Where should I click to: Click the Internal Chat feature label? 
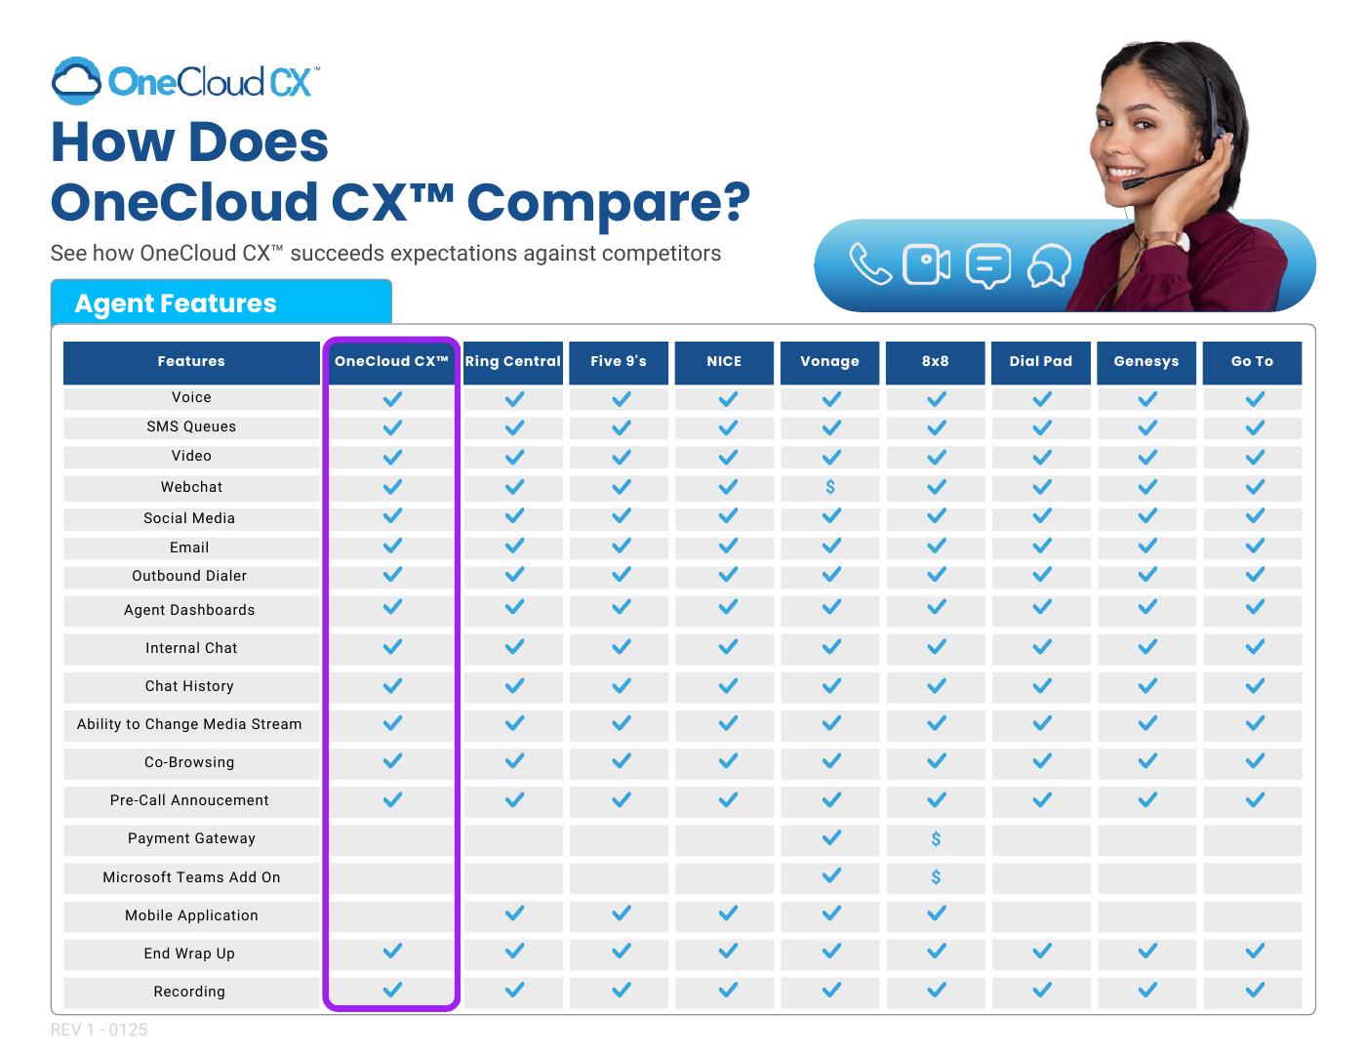tap(191, 648)
